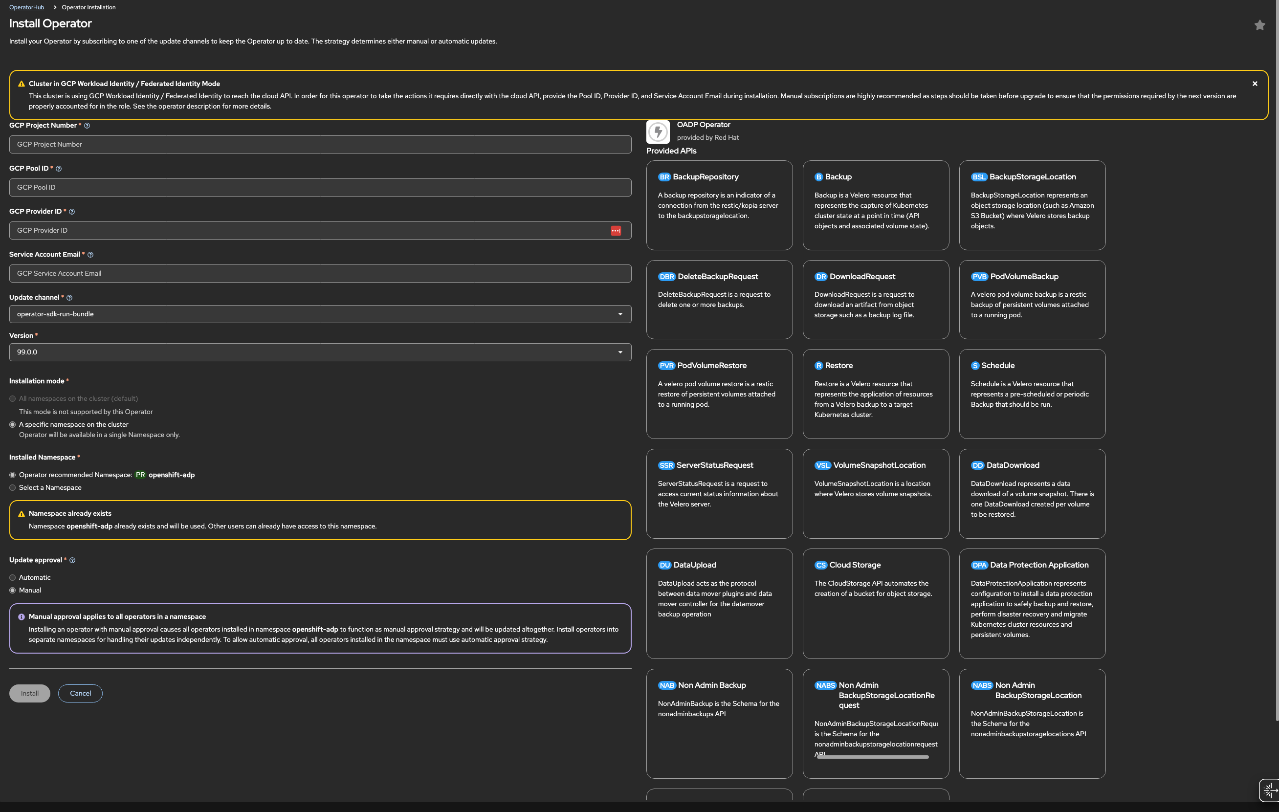The height and width of the screenshot is (812, 1279).
Task: Click Update approval help icon
Action: point(73,560)
